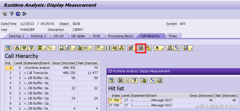The image size is (240, 111).
Task: Click Find Next binoculars-plus in Hit list popup
Action: point(128,80)
